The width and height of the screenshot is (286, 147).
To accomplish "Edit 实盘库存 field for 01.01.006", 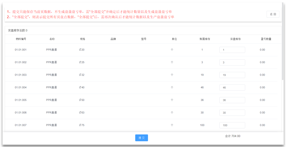I will coord(232,113).
